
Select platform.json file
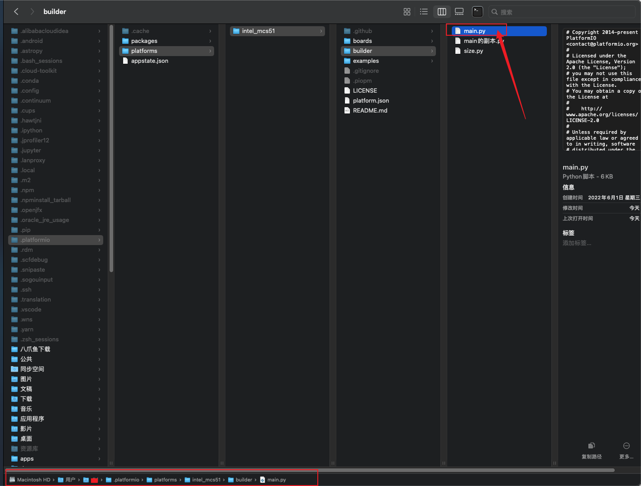click(x=371, y=101)
